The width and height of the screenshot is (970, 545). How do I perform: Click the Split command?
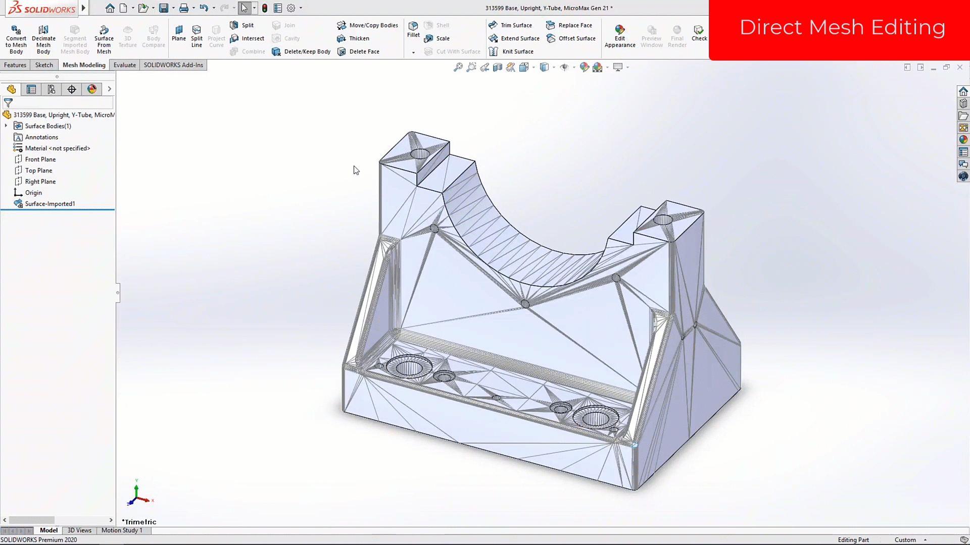click(x=241, y=25)
